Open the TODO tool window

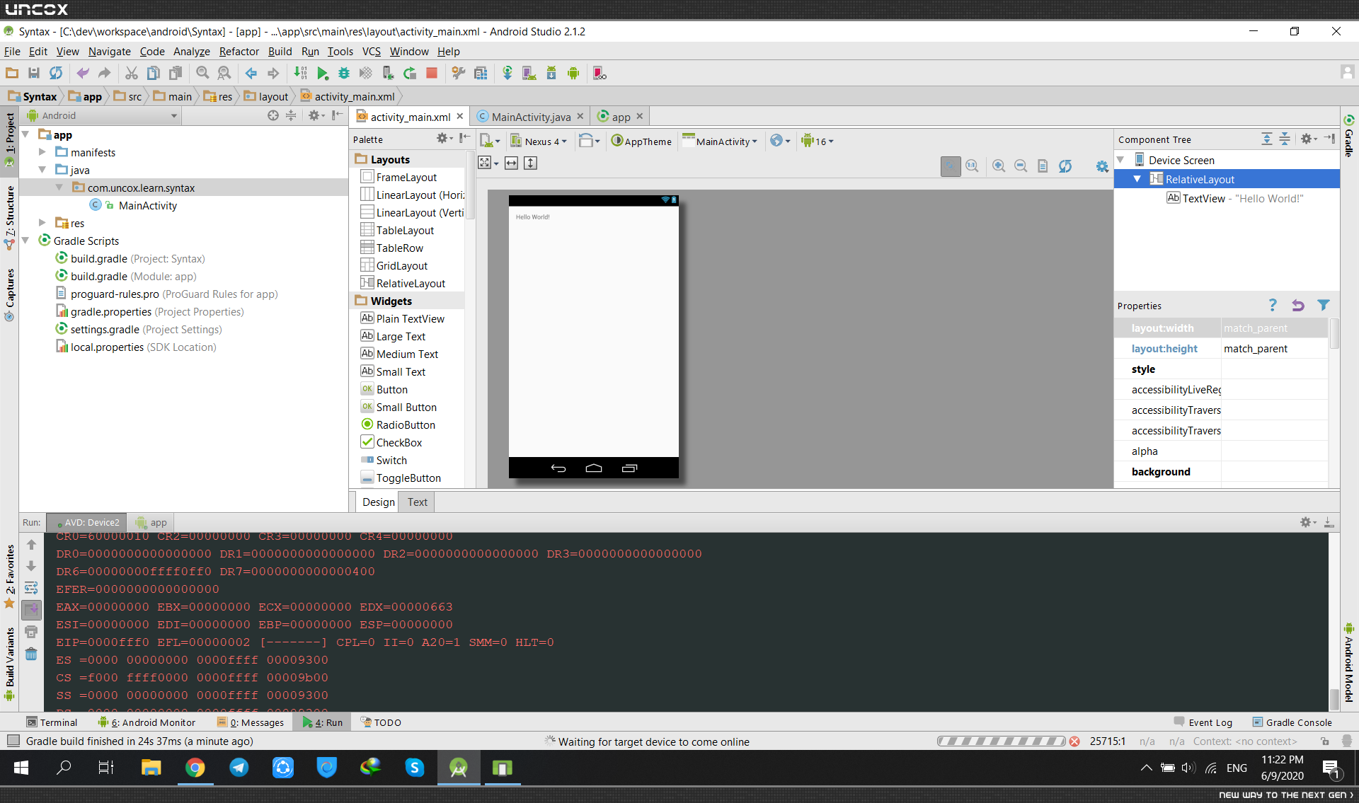[381, 722]
